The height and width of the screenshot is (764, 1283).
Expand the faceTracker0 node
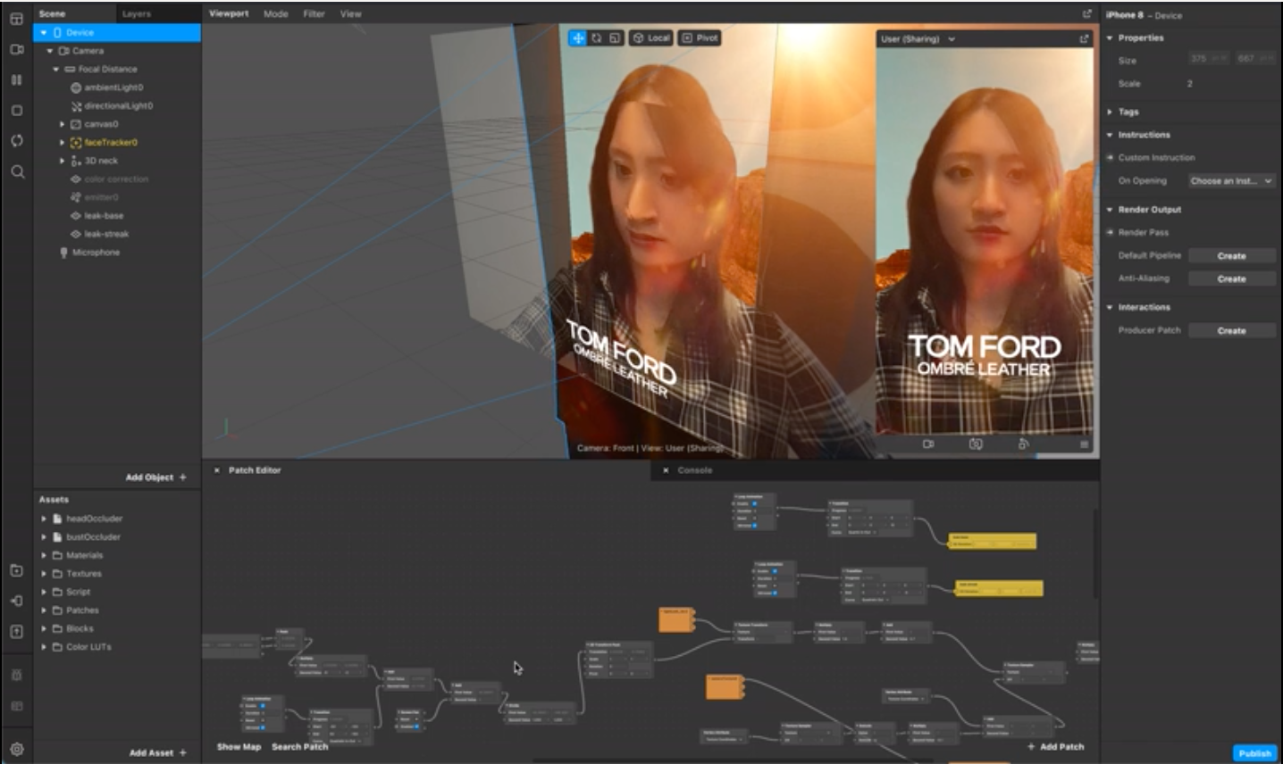[x=62, y=142]
